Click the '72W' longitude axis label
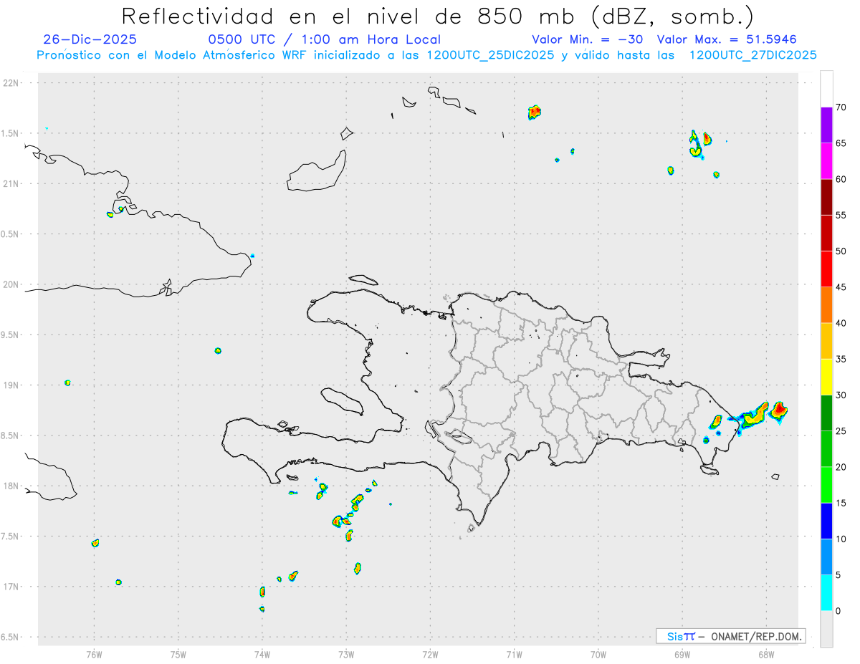Image resolution: width=860 pixels, height=664 pixels. (430, 654)
